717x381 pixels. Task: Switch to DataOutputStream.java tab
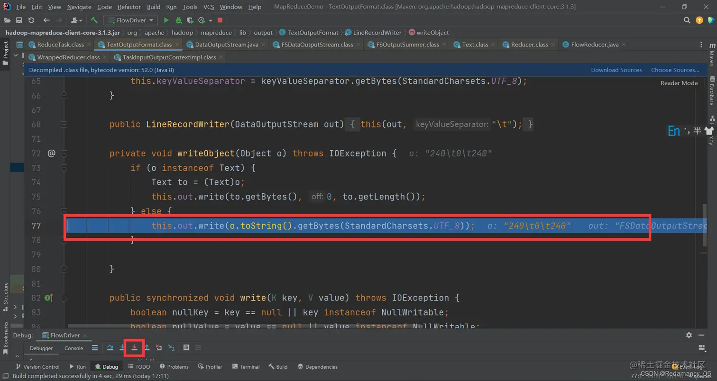[226, 45]
